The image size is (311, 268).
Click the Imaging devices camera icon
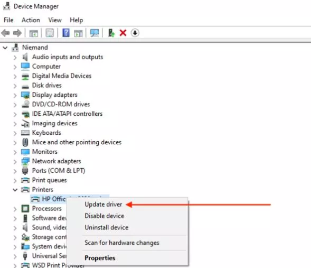(x=25, y=124)
